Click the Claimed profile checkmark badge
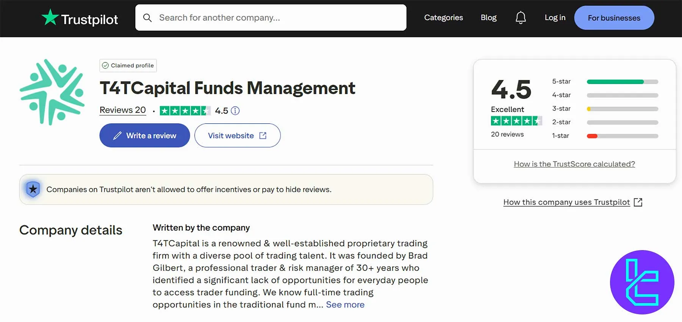This screenshot has height=322, width=682. coord(105,65)
